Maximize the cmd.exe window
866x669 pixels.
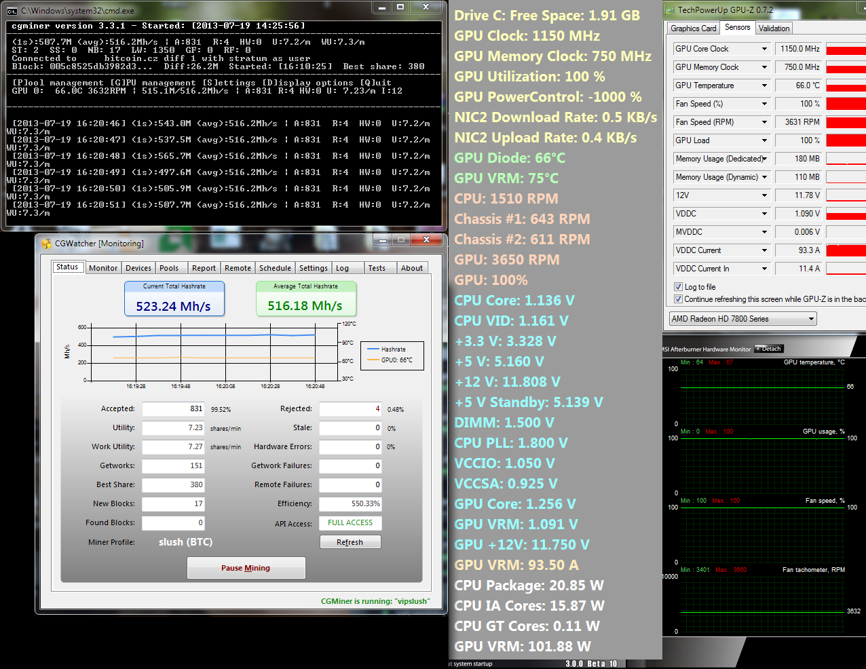coord(400,7)
